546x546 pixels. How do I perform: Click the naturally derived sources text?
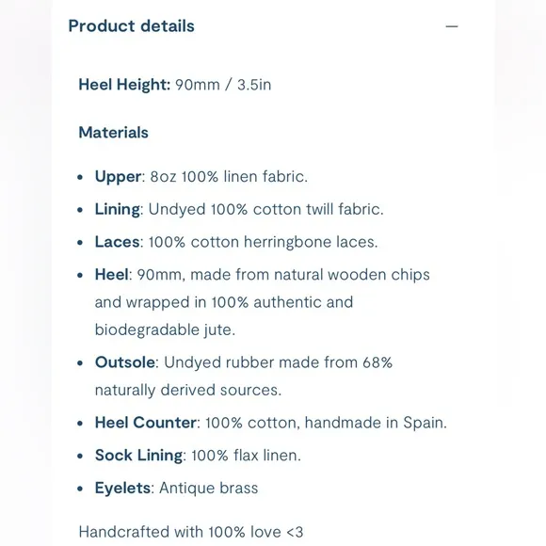click(188, 390)
